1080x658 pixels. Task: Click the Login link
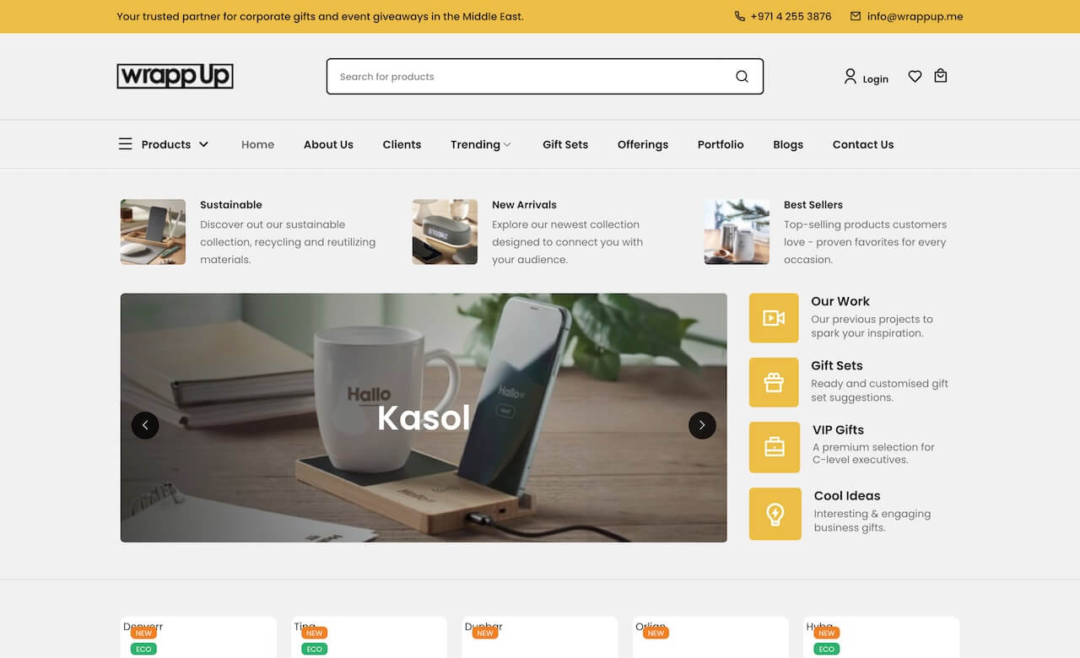876,79
